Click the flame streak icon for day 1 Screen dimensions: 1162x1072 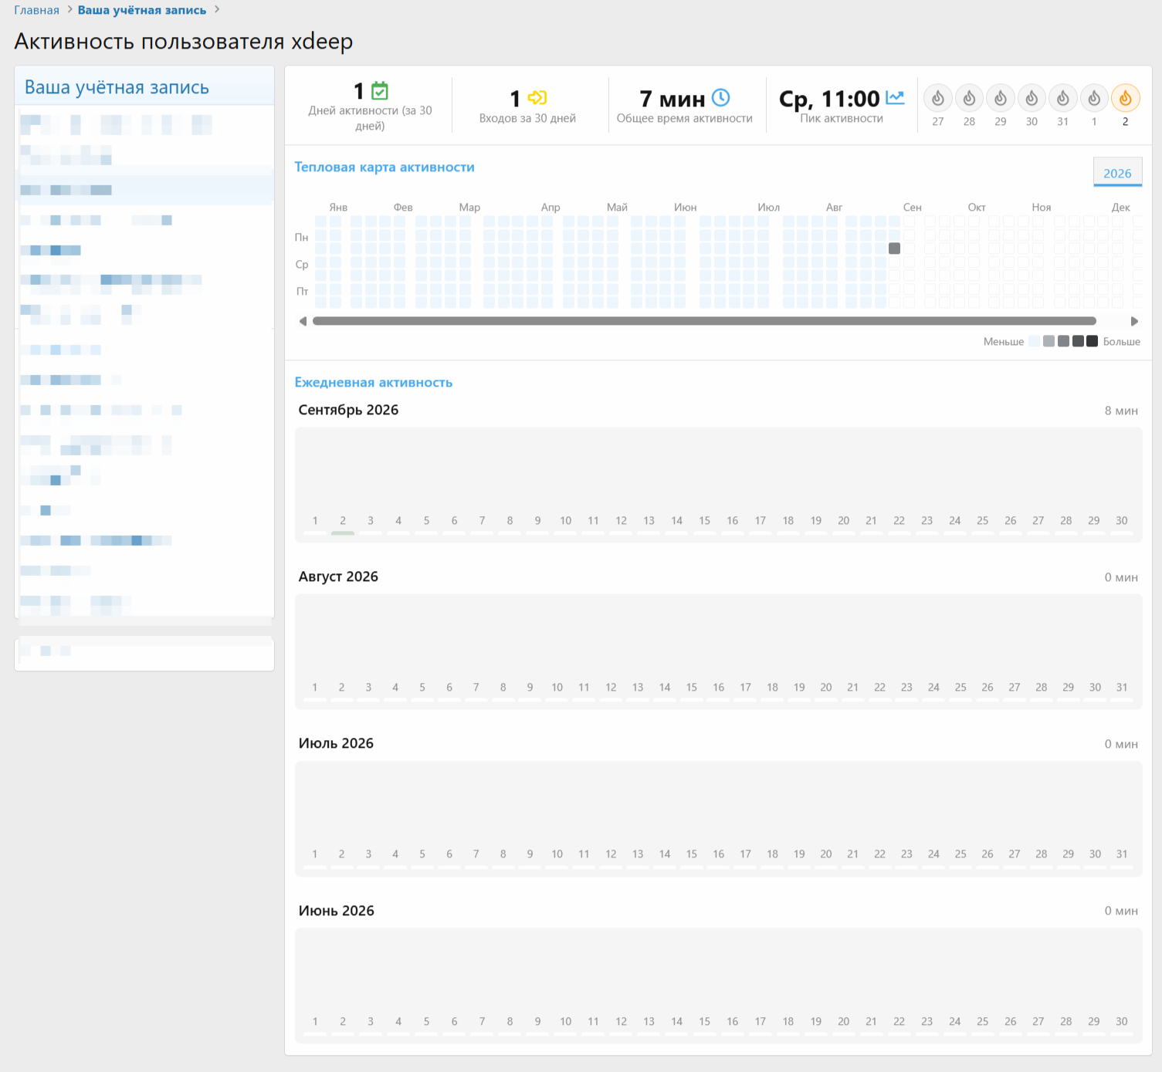click(x=1094, y=98)
